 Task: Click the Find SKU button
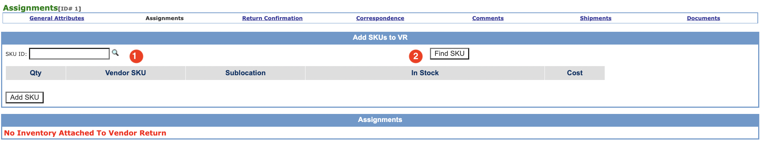[449, 54]
